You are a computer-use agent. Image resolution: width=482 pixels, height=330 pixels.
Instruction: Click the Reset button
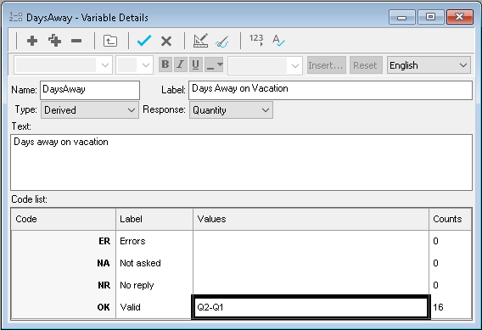coord(366,65)
